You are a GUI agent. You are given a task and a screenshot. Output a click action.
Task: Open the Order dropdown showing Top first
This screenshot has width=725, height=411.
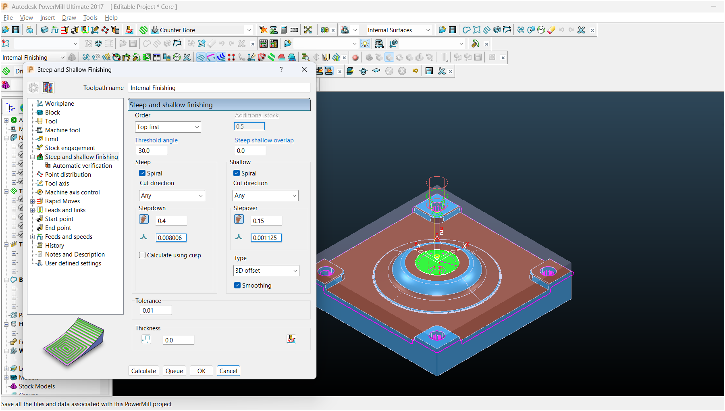click(x=168, y=127)
